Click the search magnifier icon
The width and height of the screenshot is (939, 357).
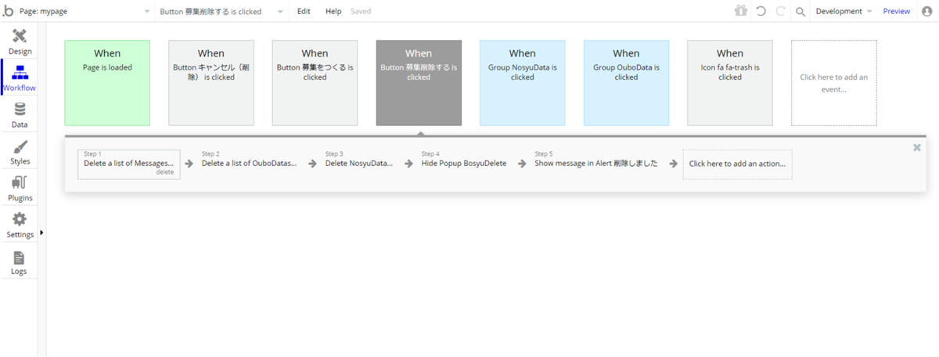click(800, 12)
